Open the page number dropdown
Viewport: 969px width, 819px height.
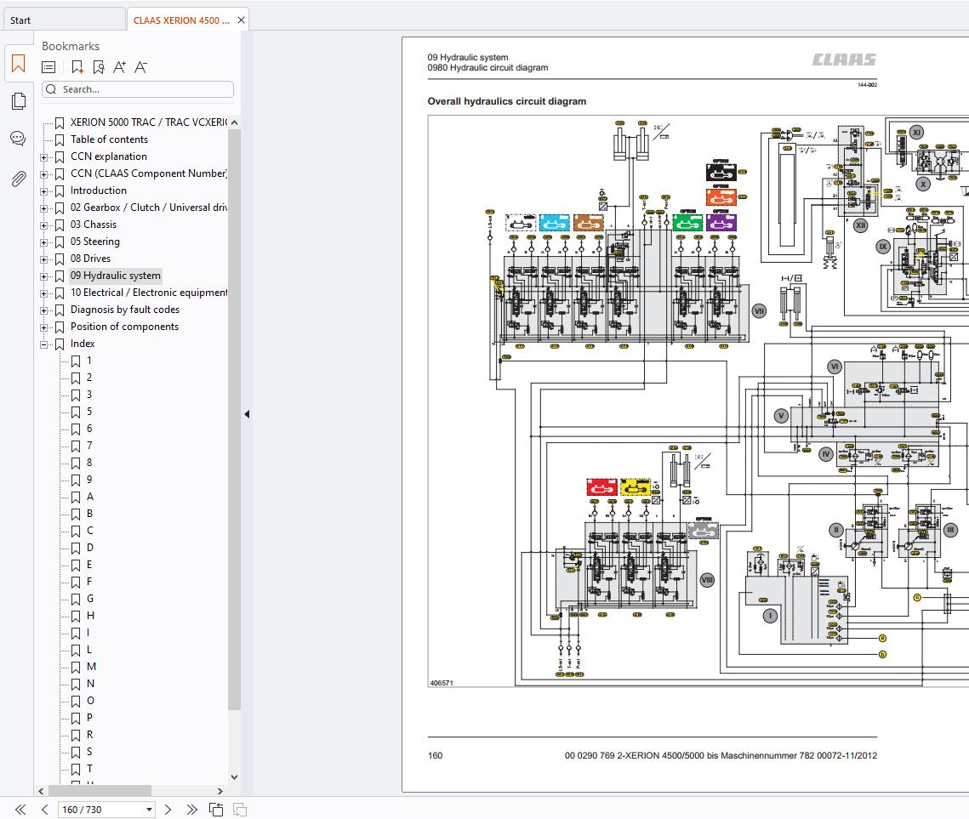149,810
